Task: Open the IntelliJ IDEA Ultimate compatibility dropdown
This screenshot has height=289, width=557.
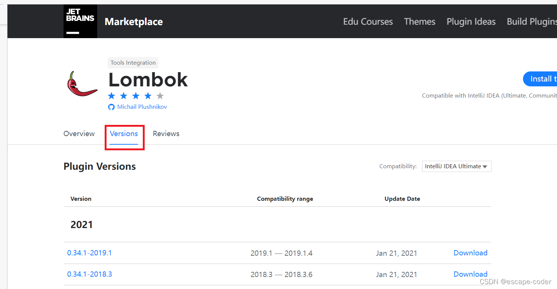Action: coord(456,166)
